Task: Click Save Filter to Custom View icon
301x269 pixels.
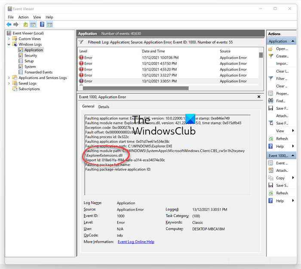Action: pyautogui.click(x=271, y=123)
